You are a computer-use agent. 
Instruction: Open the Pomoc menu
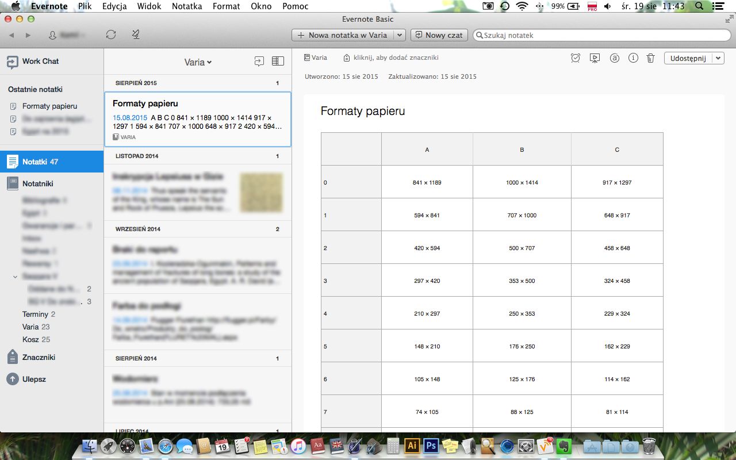tap(296, 6)
